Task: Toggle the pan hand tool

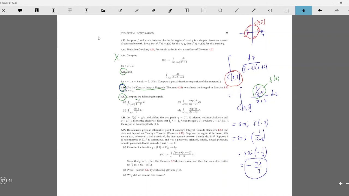Action: coord(303,10)
